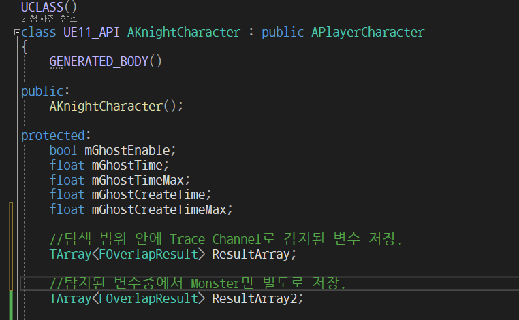Click the protected access specifier
This screenshot has width=519, height=320.
53,136
